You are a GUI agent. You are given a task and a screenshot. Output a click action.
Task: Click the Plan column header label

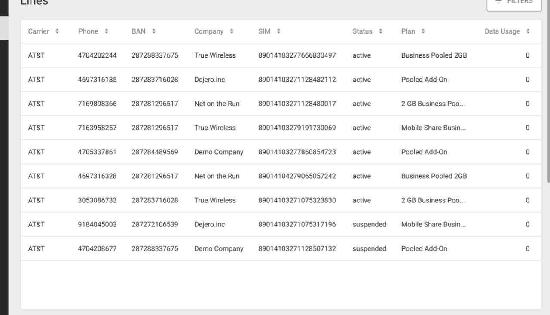click(408, 31)
